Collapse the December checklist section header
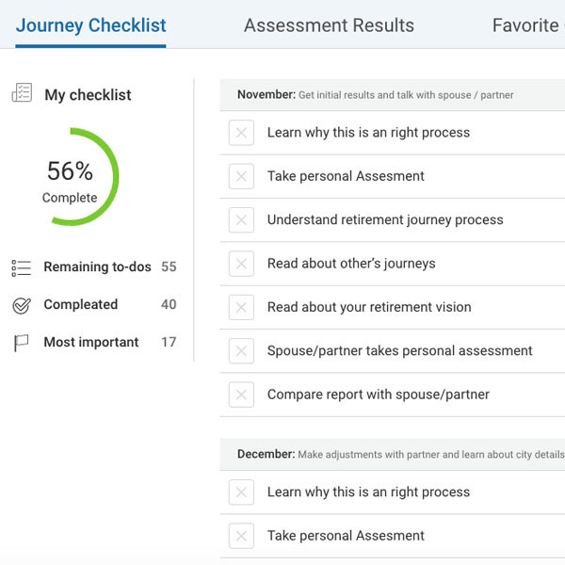Screen dimensions: 565x565 tap(392, 454)
